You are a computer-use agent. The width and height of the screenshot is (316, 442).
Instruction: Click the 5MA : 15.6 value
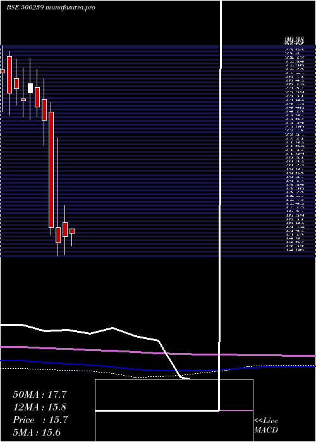click(37, 433)
